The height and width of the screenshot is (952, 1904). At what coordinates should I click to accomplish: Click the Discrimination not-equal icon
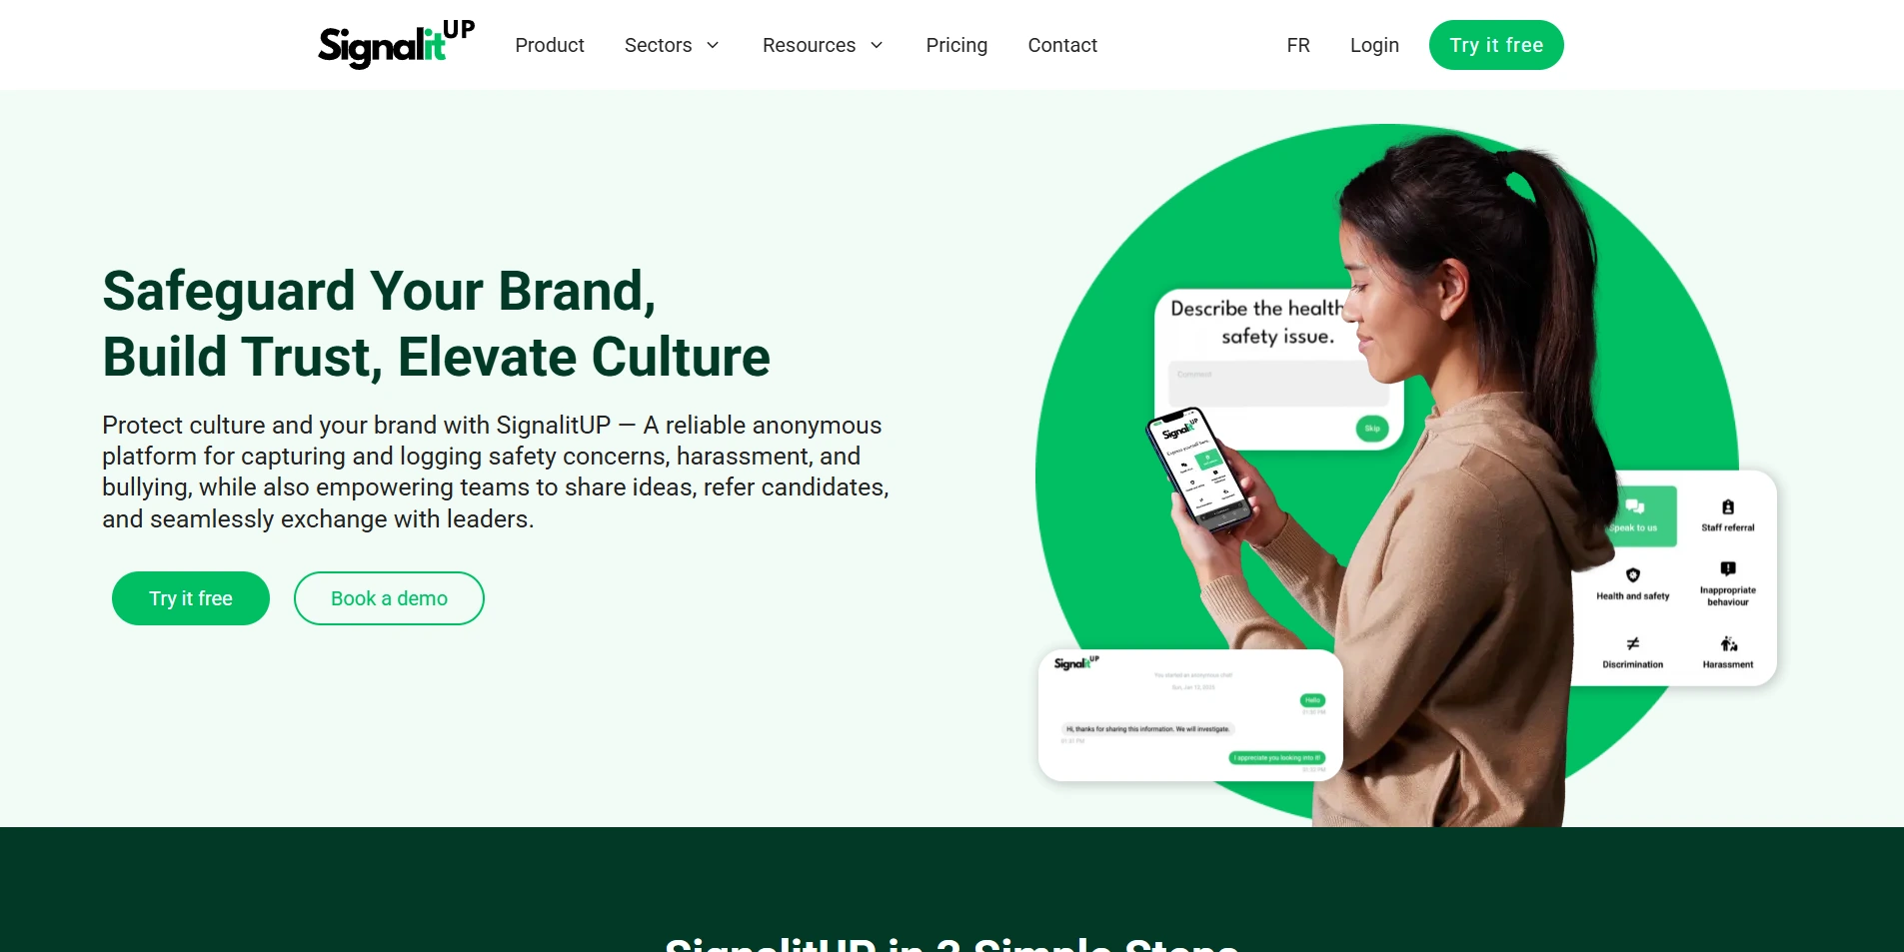(1632, 643)
